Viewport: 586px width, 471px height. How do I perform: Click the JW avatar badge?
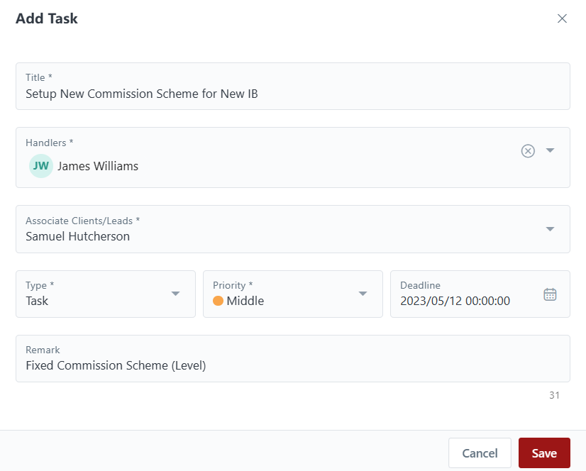click(x=41, y=166)
